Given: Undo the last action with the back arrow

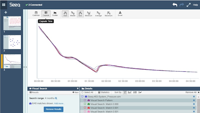Looking at the screenshot, I should [x=175, y=5].
